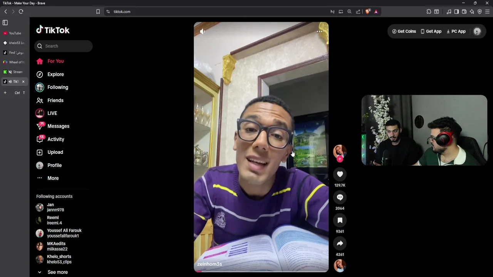Open the share icon in the address bar
Screen dimensions: 493x277
coord(358,12)
